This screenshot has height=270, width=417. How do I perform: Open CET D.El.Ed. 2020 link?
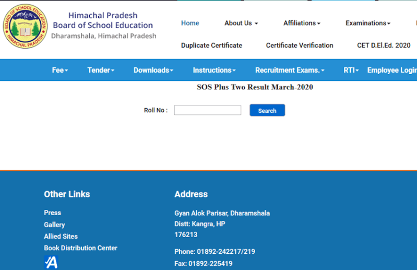(x=384, y=45)
